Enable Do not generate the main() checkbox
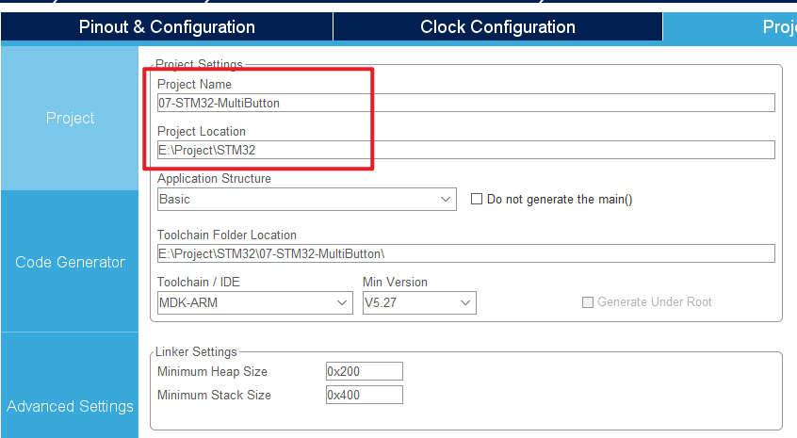Screen dimensions: 797x438 (x=477, y=199)
